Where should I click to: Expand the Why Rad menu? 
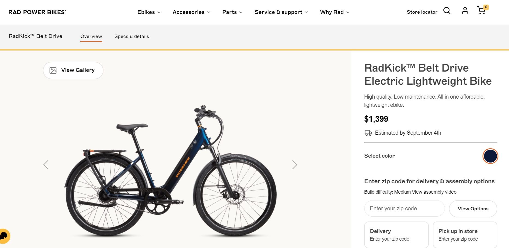coord(335,12)
